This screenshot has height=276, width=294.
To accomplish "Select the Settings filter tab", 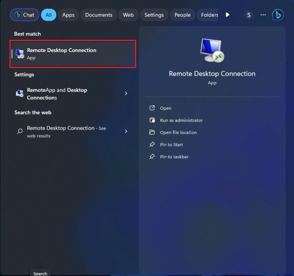I will coord(154,15).
